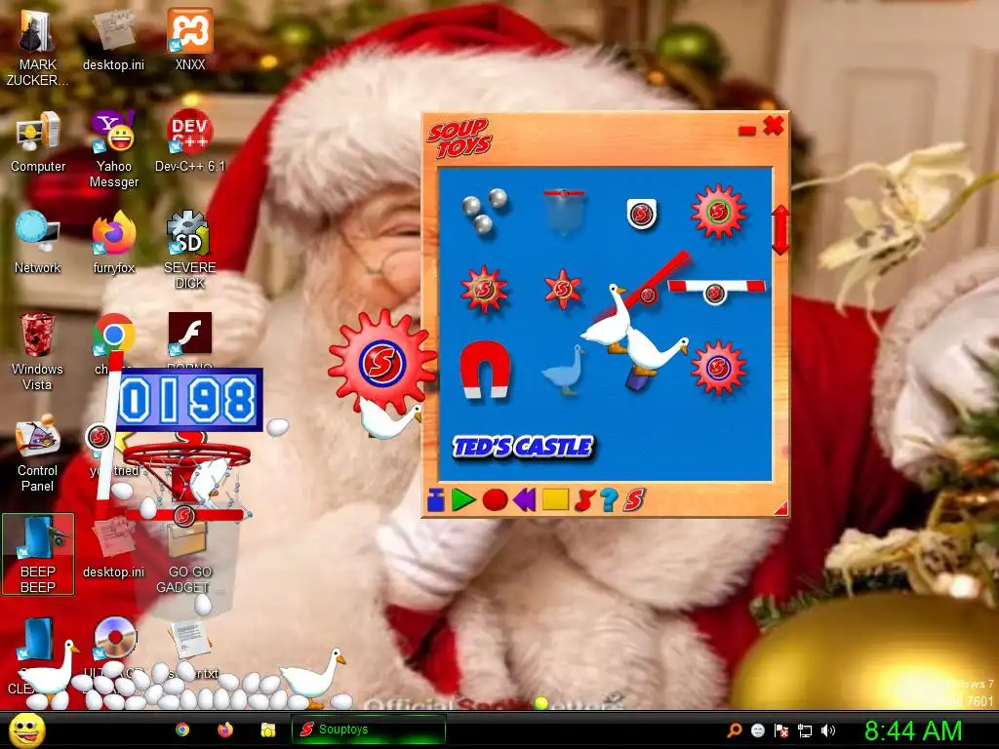The height and width of the screenshot is (749, 999).
Task: Minimize the Souptoys toybox window
Action: 746,131
